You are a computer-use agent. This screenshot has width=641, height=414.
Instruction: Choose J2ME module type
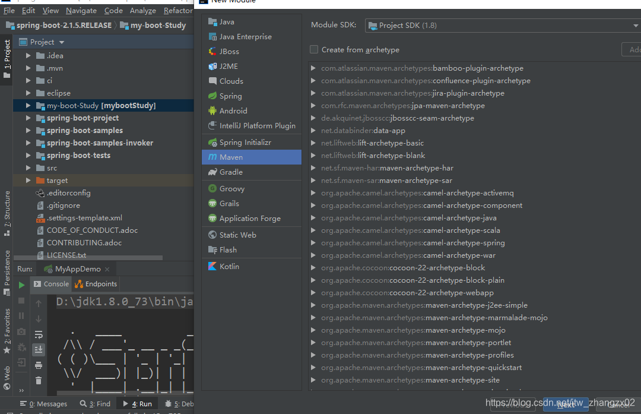pos(252,67)
